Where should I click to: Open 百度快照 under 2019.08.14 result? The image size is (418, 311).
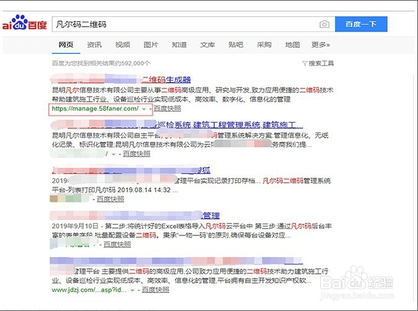pos(110,199)
